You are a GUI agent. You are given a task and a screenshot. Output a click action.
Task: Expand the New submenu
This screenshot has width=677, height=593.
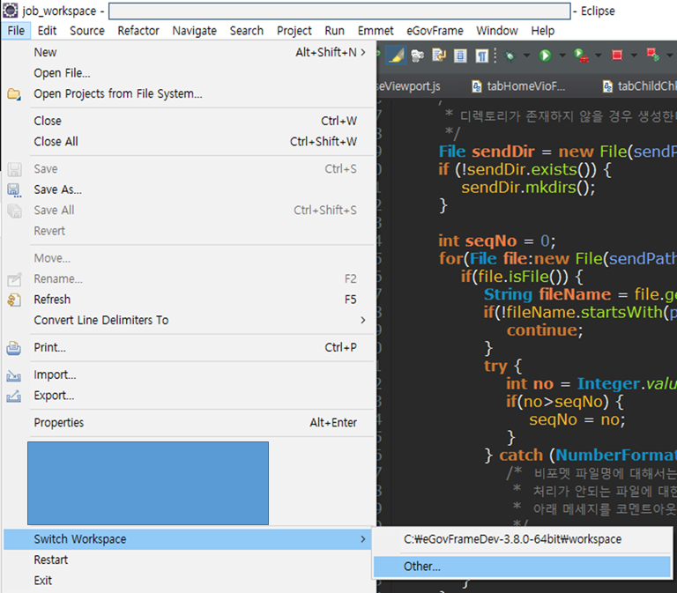(x=188, y=53)
